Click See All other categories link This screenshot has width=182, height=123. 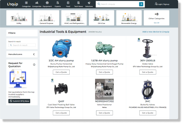click(x=157, y=23)
